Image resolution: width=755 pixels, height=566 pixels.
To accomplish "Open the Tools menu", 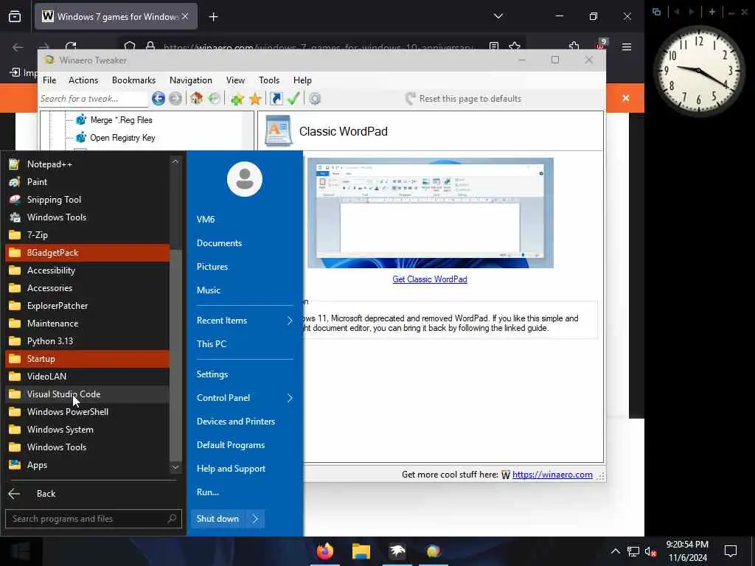I will 269,80.
